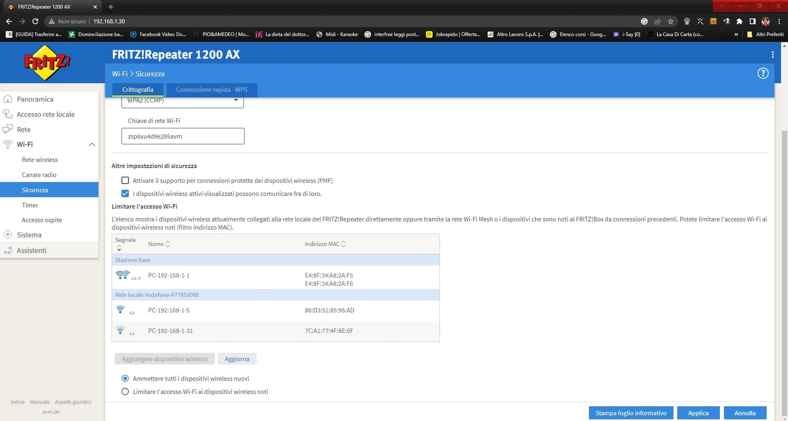Uncheck wireless devices can communicate checkbox
The image size is (788, 421).
pos(125,193)
